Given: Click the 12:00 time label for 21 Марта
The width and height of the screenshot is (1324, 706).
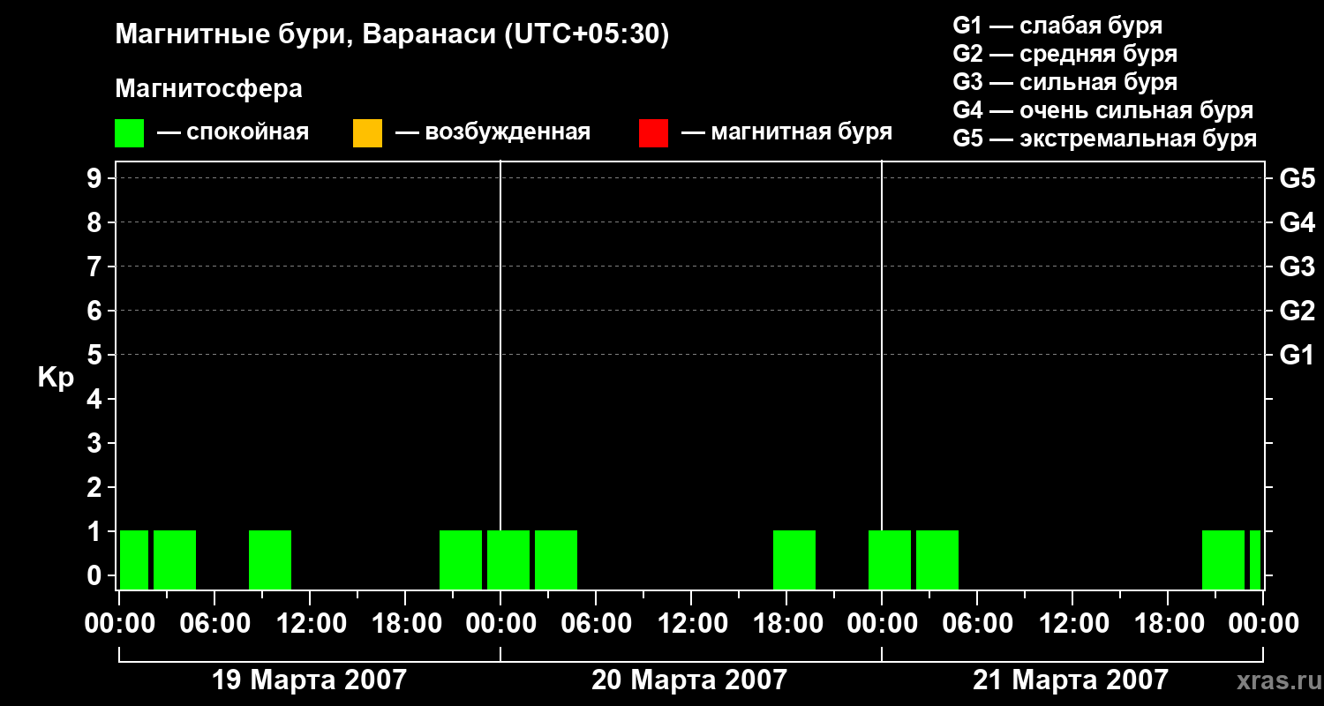Looking at the screenshot, I should [x=1072, y=624].
